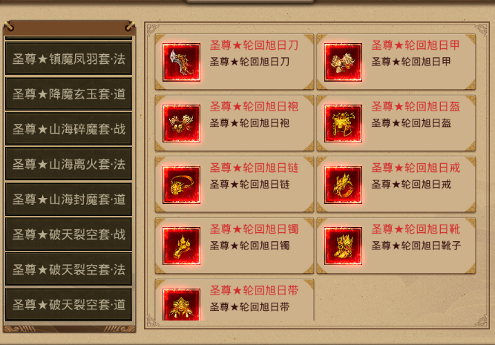Select the 轮回旭日甲 armor icon
The image size is (495, 345).
pos(343,62)
